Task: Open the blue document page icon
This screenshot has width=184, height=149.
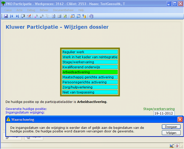Action: point(54,16)
